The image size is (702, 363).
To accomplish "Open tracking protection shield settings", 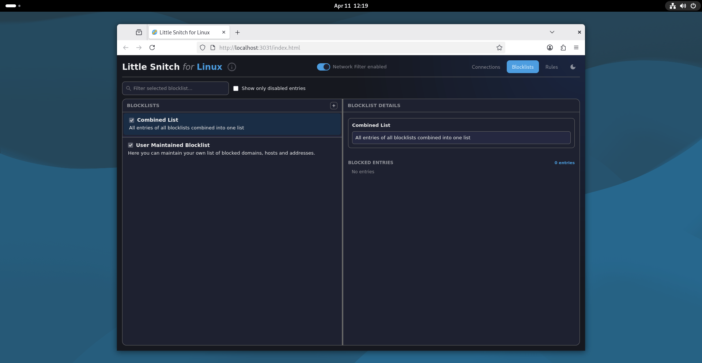I will pos(203,48).
